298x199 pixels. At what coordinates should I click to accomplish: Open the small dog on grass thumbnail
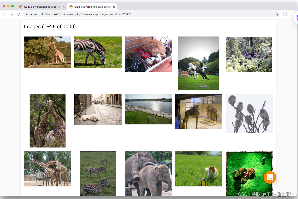click(x=199, y=169)
